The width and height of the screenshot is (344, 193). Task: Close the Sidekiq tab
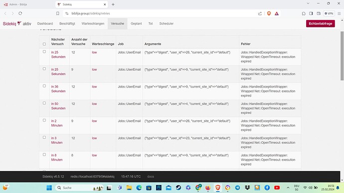coord(105,4)
